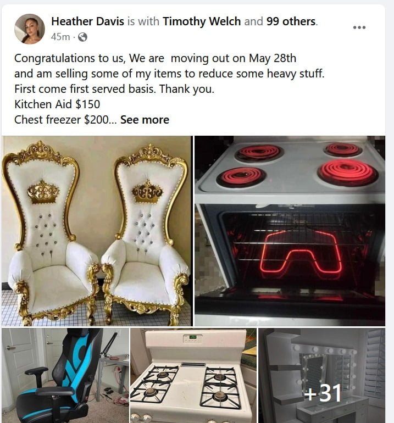
Task: Click the right throne chair's gold crown
Action: tap(147, 192)
